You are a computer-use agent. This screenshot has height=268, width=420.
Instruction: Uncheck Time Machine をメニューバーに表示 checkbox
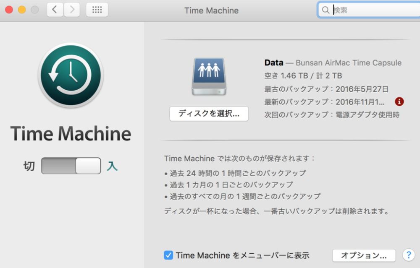[168, 255]
